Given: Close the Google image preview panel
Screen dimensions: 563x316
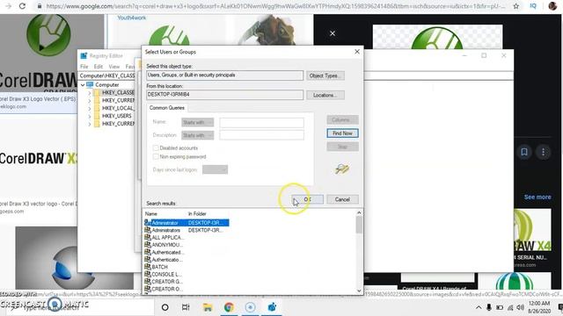Looking at the screenshot, I should click(x=333, y=33).
